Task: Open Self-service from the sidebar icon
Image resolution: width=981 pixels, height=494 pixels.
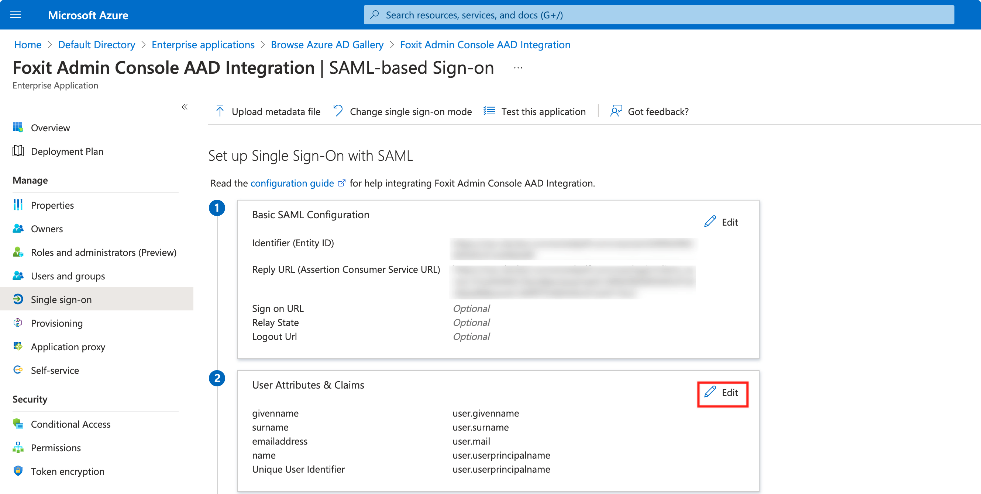Action: click(18, 370)
